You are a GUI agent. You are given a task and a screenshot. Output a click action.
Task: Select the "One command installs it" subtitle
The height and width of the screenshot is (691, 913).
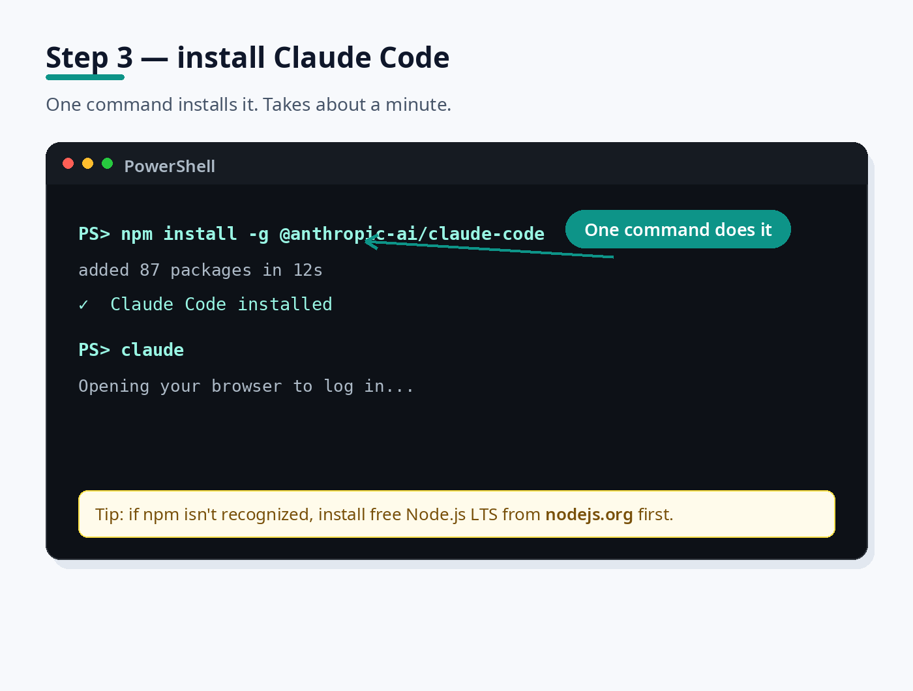(x=248, y=104)
